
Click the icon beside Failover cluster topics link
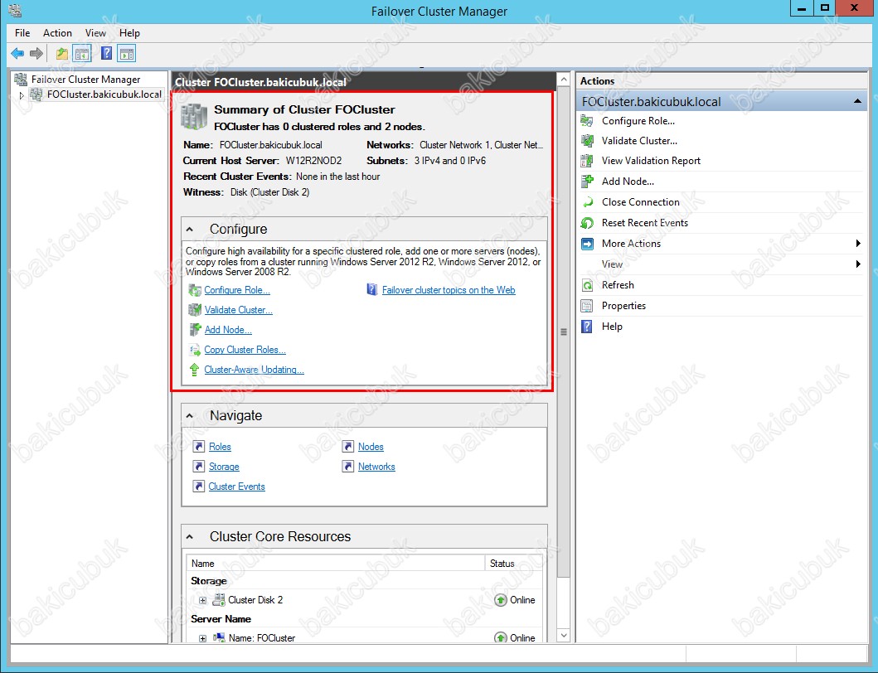click(x=372, y=290)
